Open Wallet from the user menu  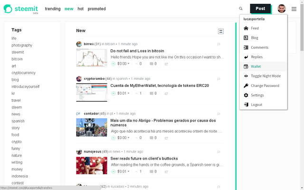263,66
